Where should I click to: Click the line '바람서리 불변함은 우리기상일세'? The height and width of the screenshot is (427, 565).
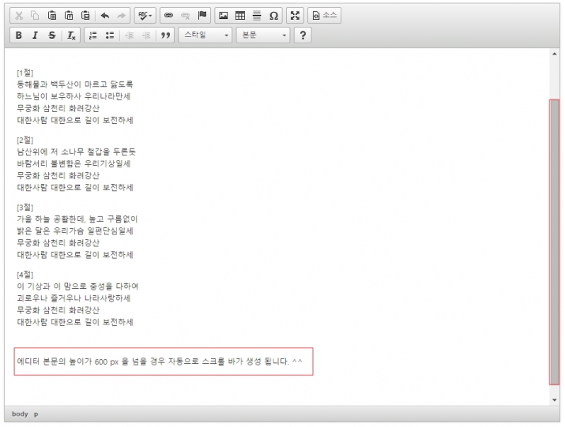(73, 164)
